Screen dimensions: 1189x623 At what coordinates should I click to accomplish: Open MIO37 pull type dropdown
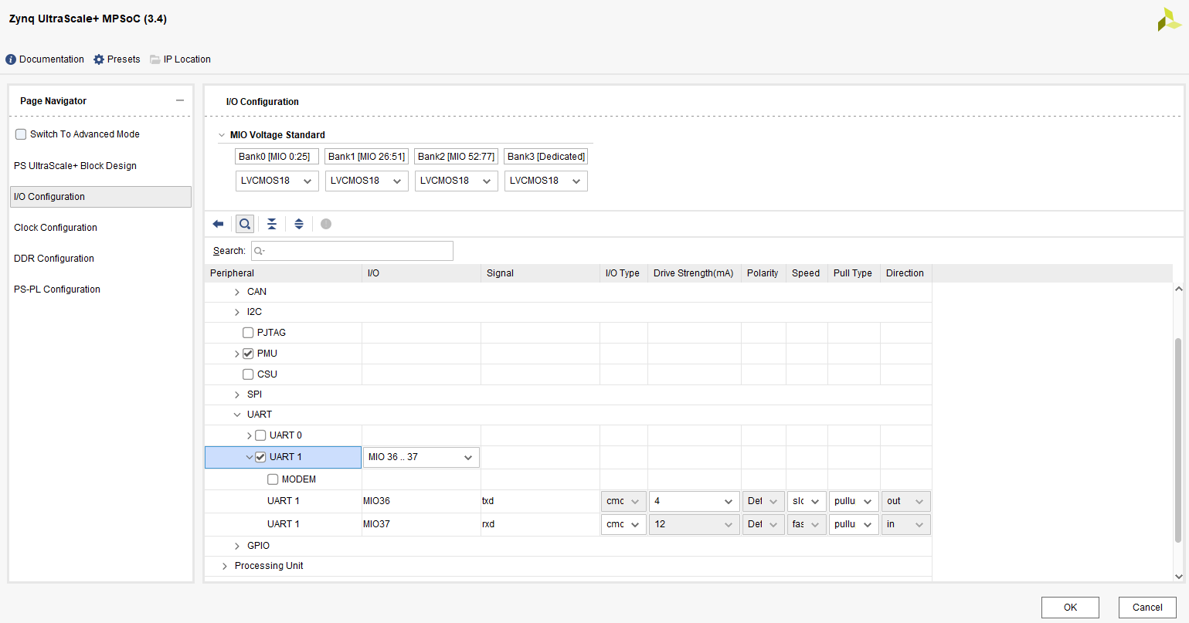854,524
